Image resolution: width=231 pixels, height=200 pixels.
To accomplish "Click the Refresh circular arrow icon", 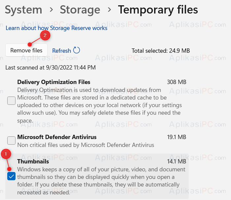I will click(x=77, y=50).
